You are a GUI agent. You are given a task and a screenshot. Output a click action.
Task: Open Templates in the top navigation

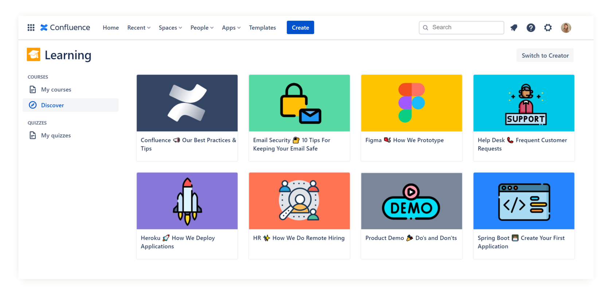[262, 28]
